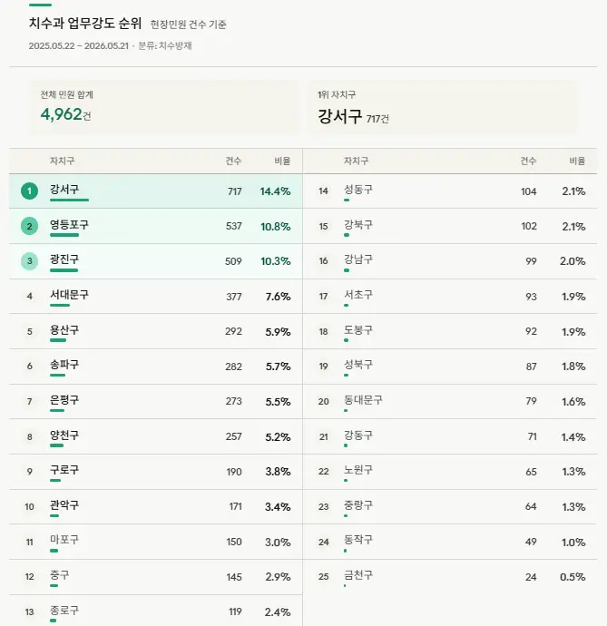Image resolution: width=607 pixels, height=626 pixels.
Task: Select the 송파구 district name
Action: [64, 364]
